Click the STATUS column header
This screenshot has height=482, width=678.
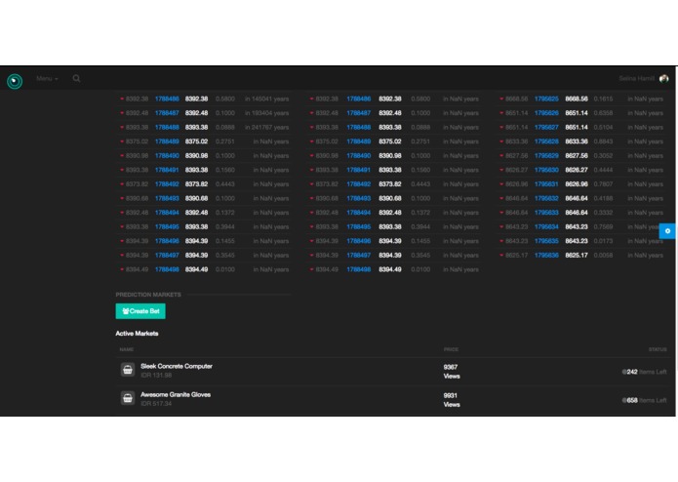pyautogui.click(x=658, y=349)
